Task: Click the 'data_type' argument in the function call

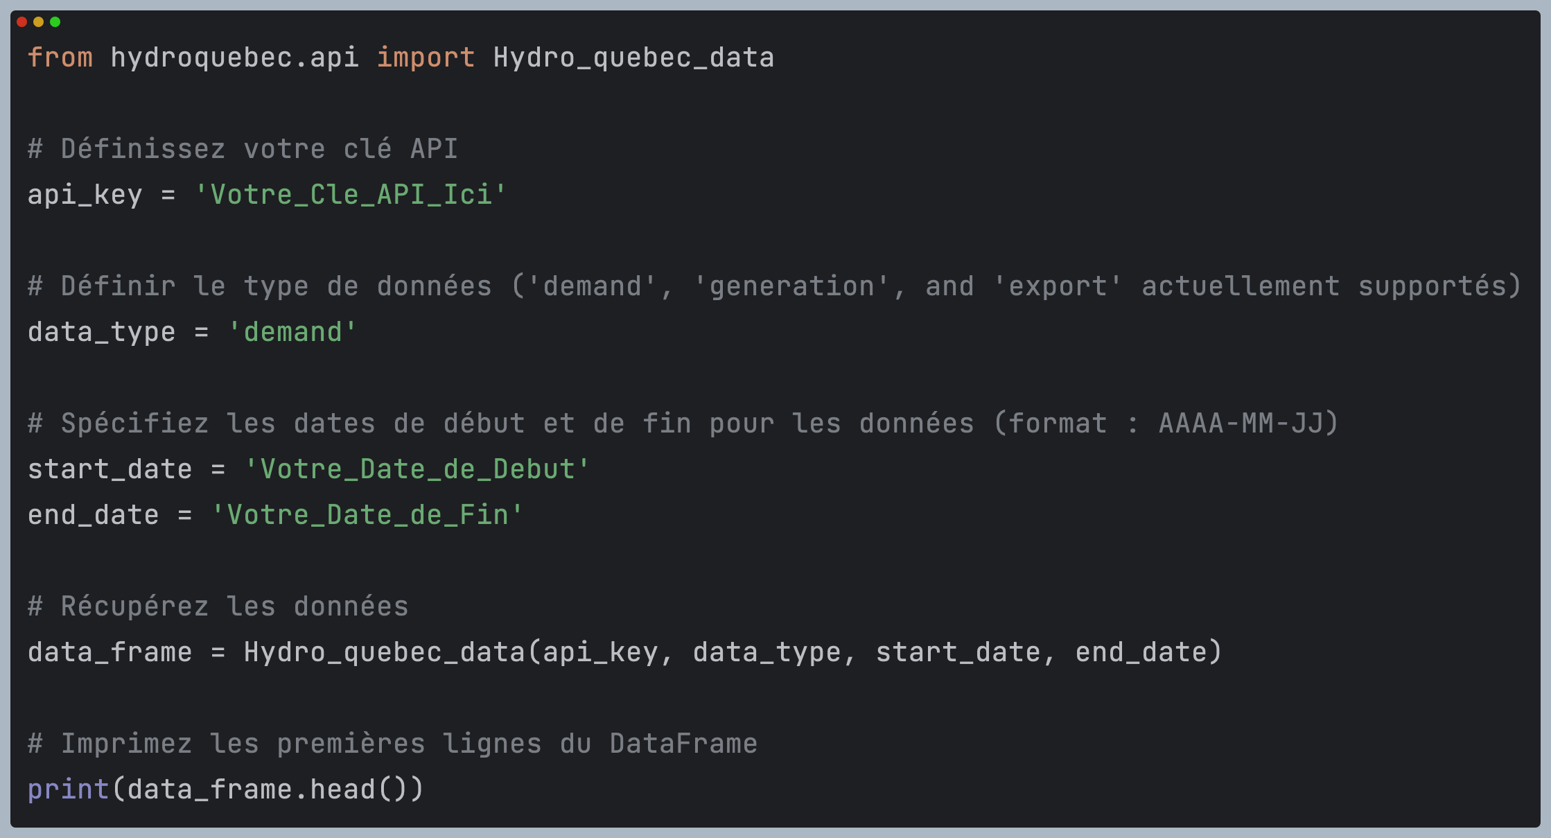Action: pyautogui.click(x=767, y=652)
